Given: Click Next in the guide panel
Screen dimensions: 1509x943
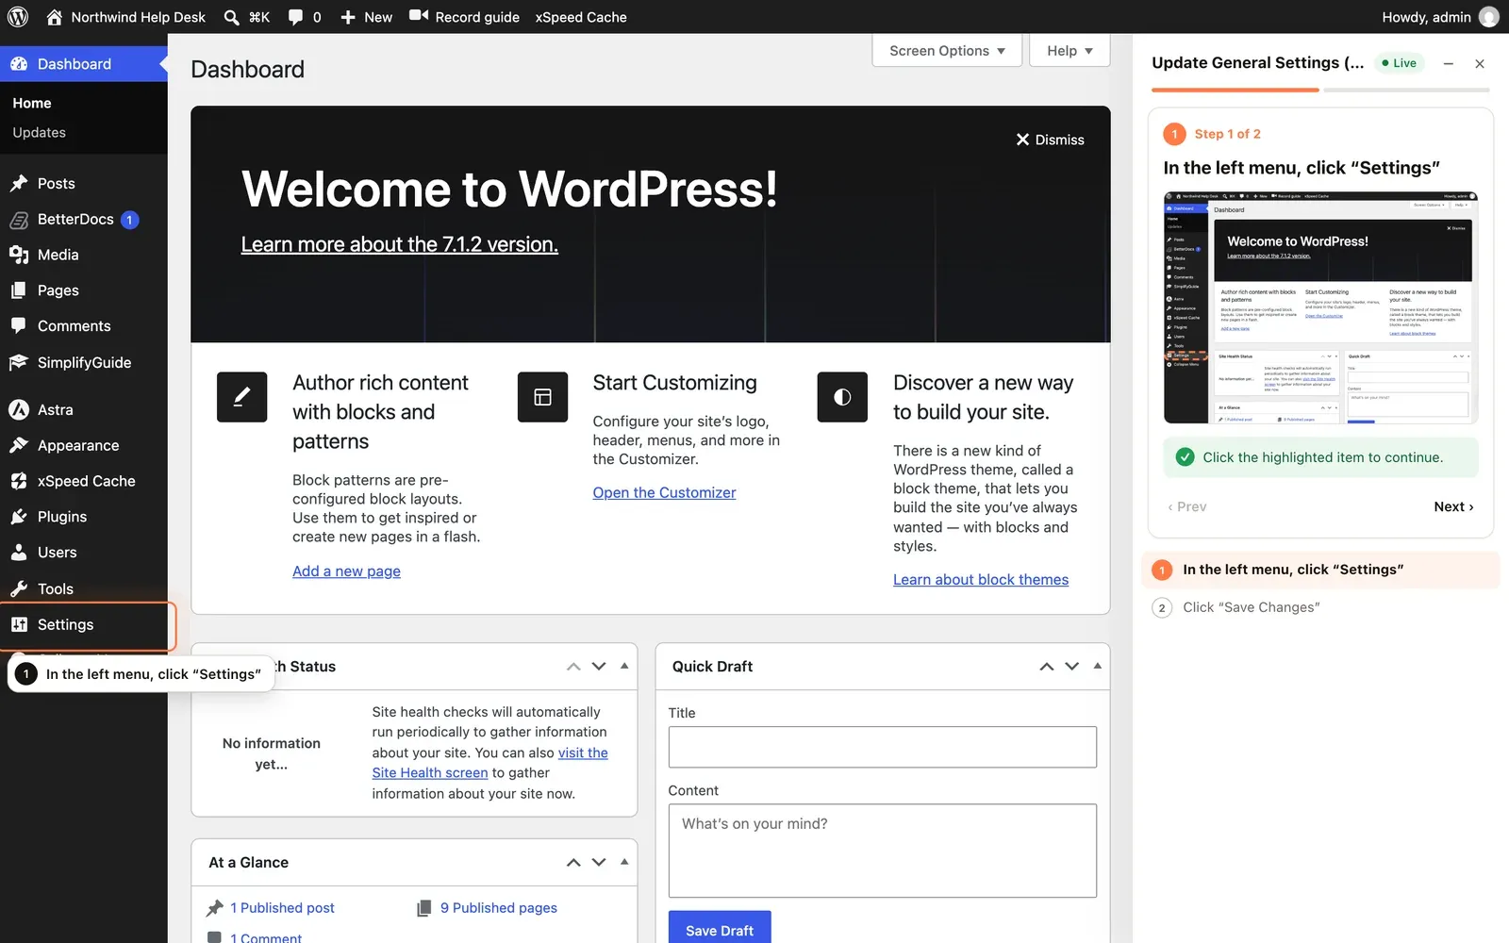Looking at the screenshot, I should (x=1453, y=506).
